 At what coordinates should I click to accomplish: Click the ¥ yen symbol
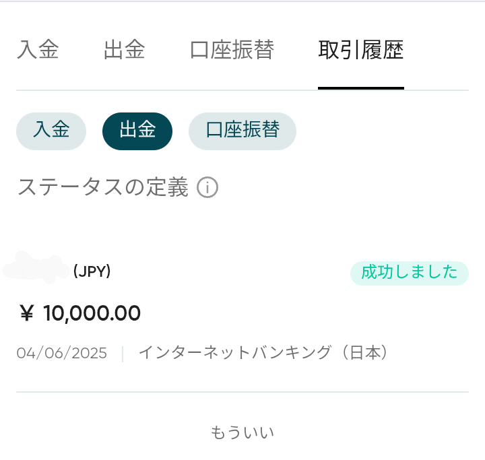26,313
